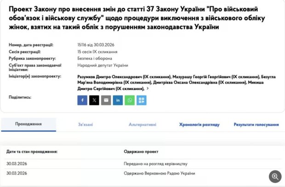The height and width of the screenshot is (187, 285).
Task: Switch to the Проходження tab
Action: (x=28, y=125)
